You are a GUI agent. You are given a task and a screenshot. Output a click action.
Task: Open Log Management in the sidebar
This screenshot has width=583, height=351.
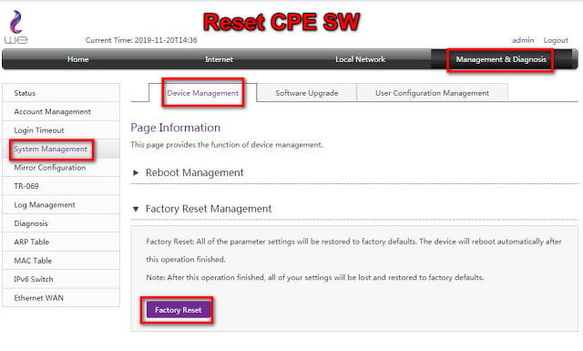pyautogui.click(x=61, y=205)
